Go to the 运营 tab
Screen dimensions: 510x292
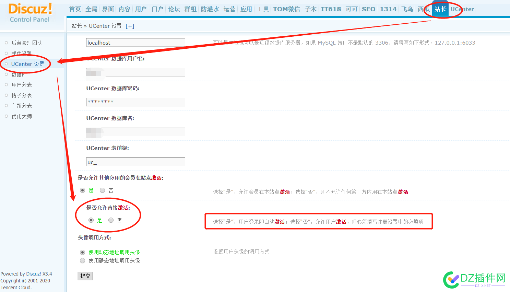(229, 9)
